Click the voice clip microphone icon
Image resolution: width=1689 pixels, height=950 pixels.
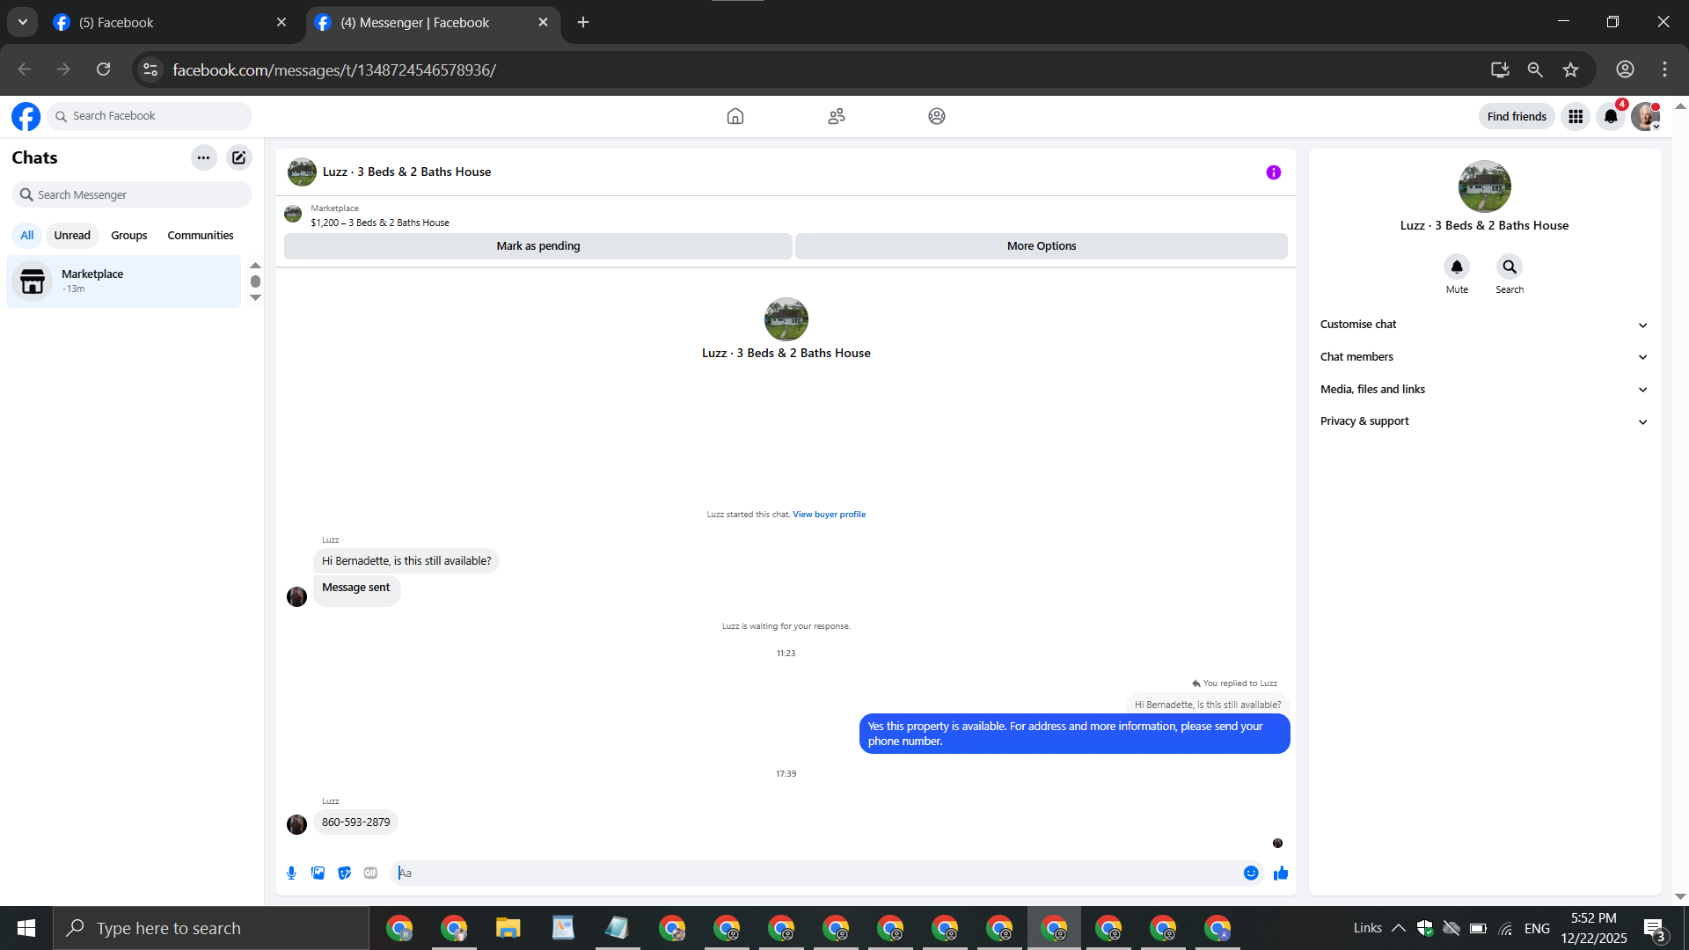click(x=291, y=873)
